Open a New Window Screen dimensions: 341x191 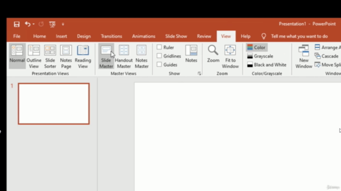pyautogui.click(x=304, y=56)
